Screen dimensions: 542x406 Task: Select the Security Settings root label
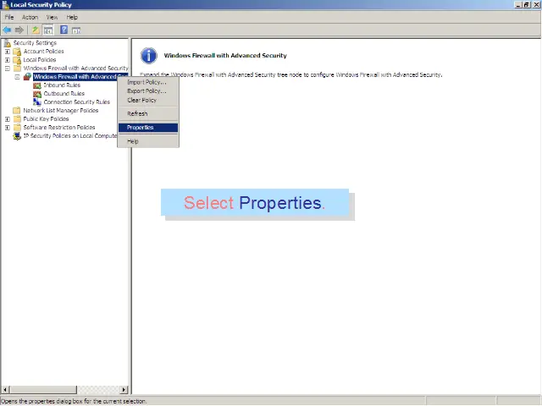pyautogui.click(x=35, y=43)
